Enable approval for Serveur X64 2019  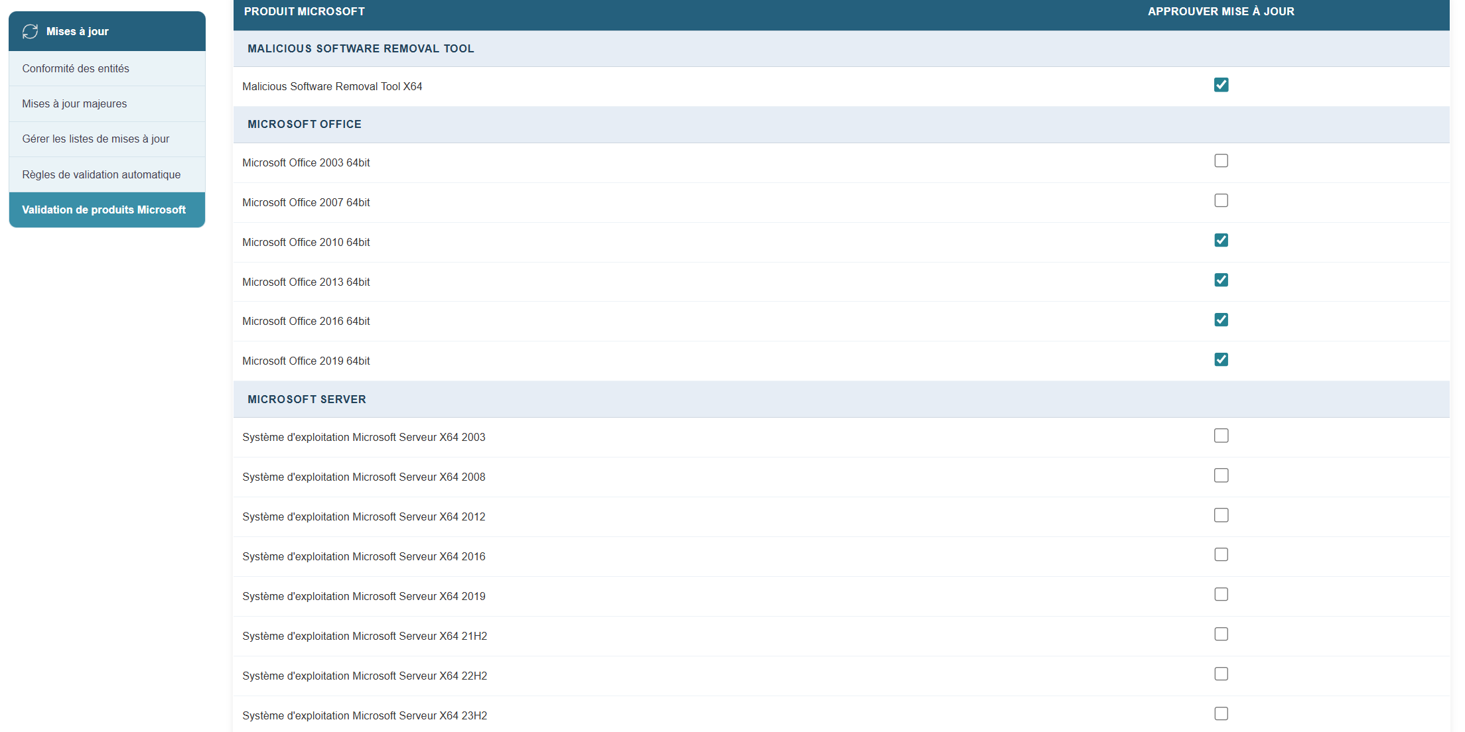(x=1221, y=595)
